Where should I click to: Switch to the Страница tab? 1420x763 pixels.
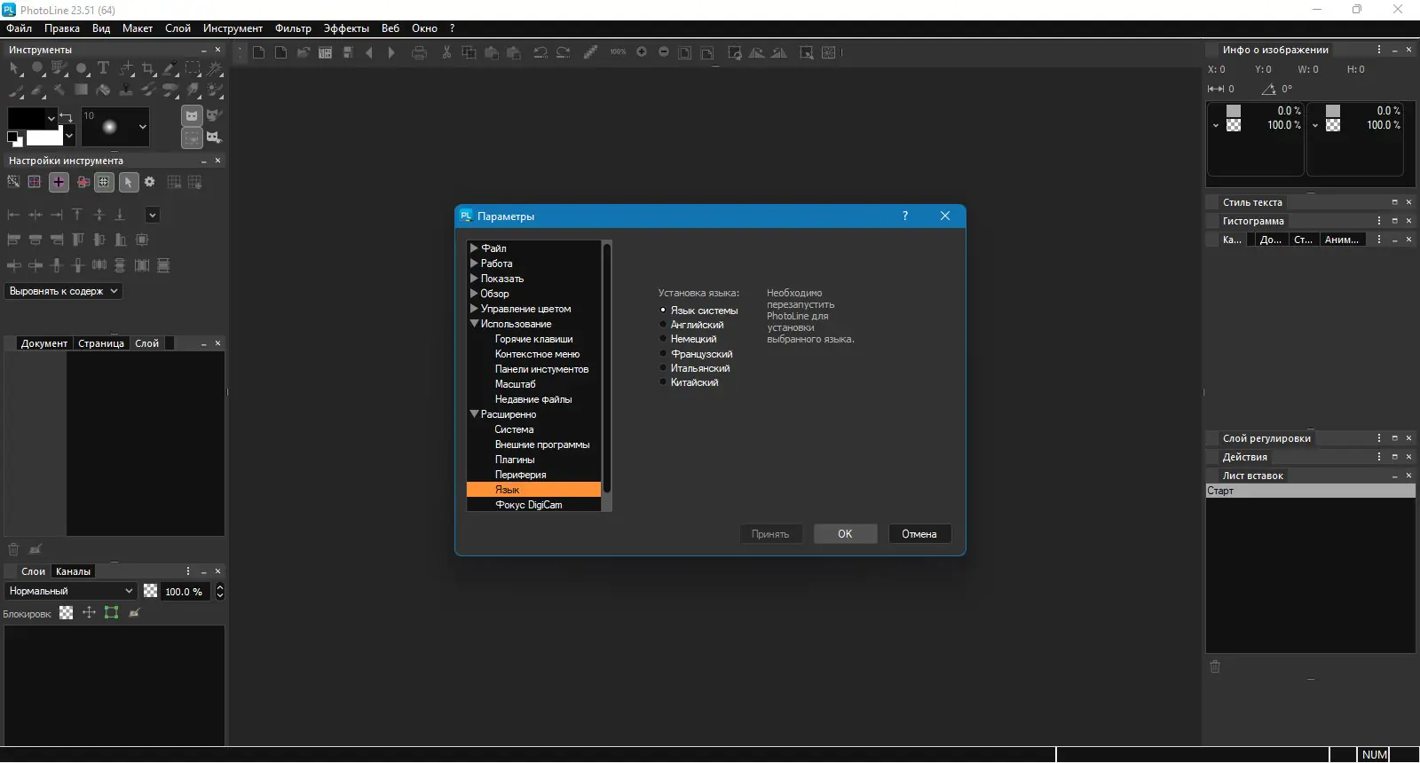click(x=101, y=343)
